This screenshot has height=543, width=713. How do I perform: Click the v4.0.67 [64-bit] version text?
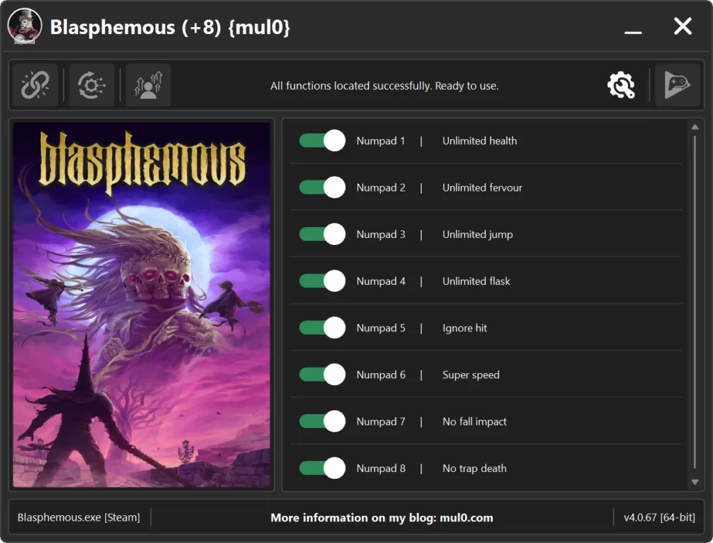(659, 517)
